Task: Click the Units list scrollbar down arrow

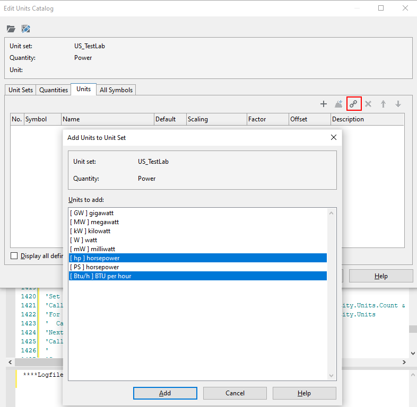Action: [x=332, y=376]
